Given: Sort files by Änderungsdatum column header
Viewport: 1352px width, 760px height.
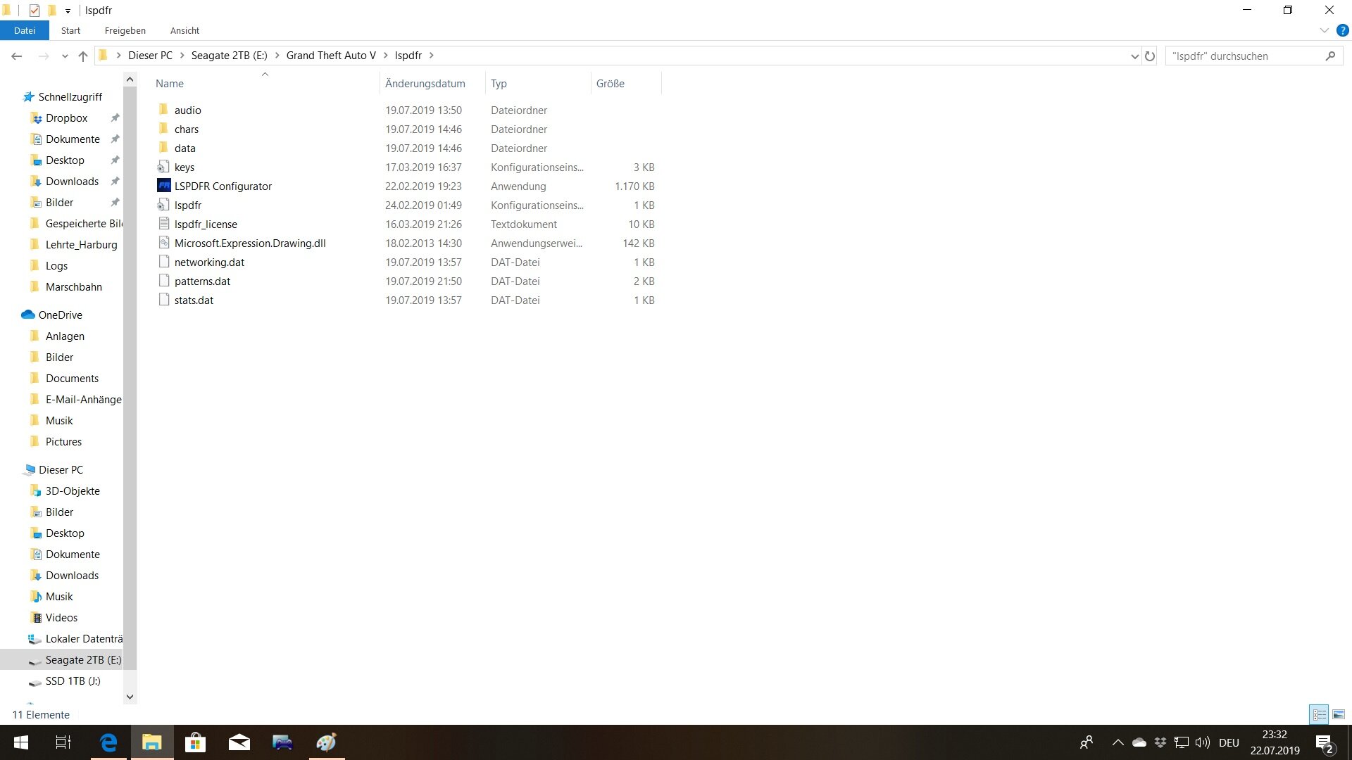Looking at the screenshot, I should [x=425, y=83].
